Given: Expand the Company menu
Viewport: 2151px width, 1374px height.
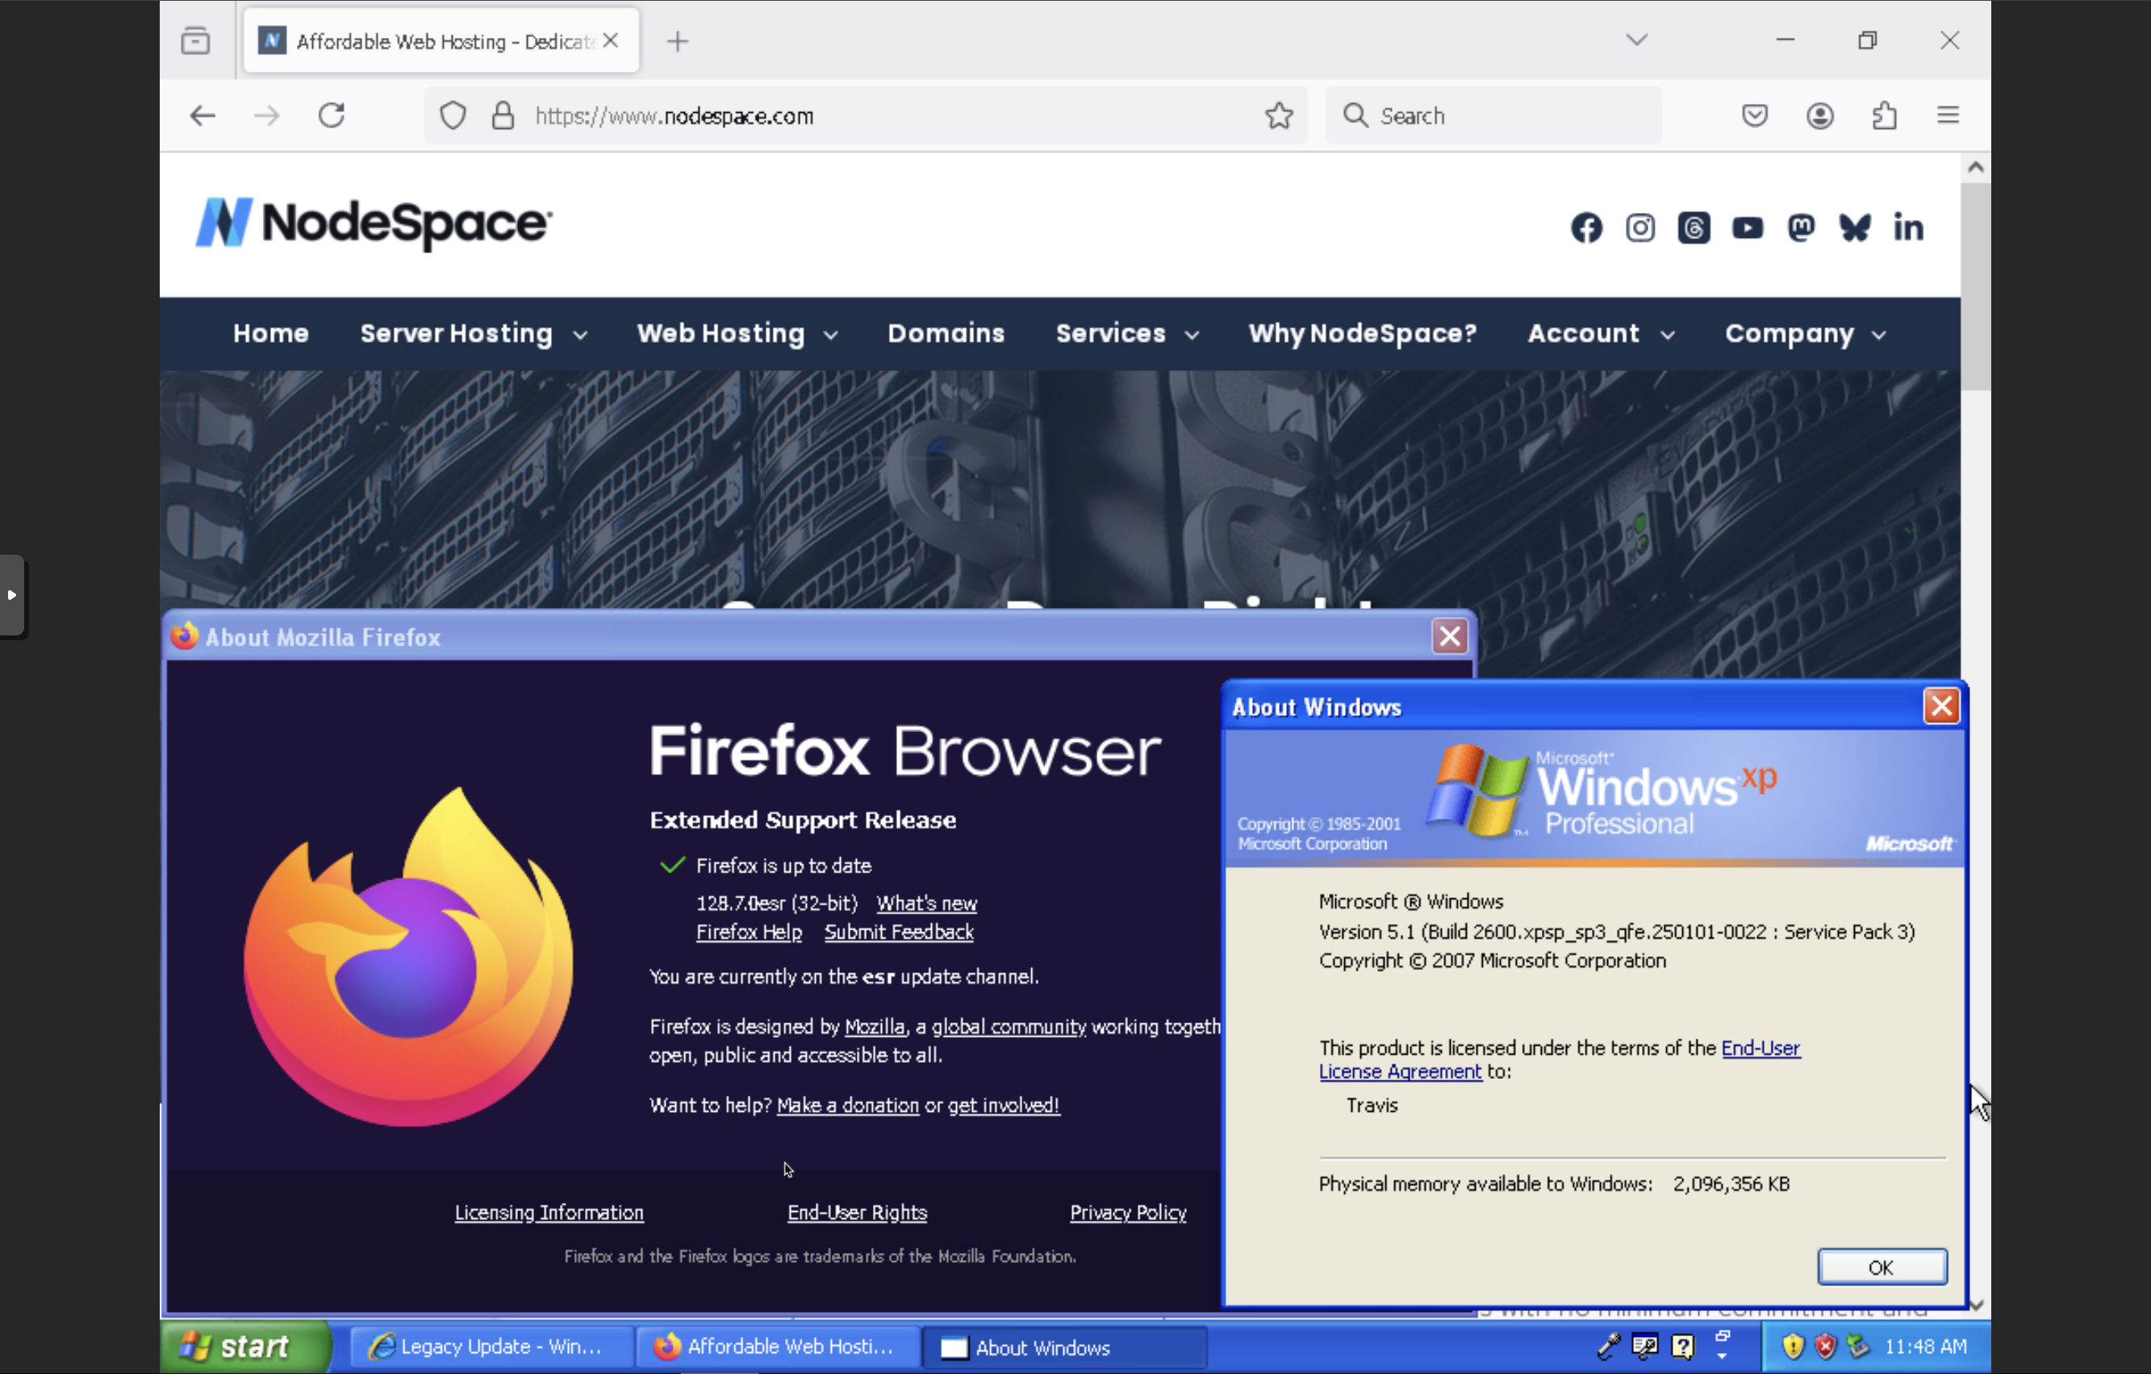Looking at the screenshot, I should [x=1806, y=334].
